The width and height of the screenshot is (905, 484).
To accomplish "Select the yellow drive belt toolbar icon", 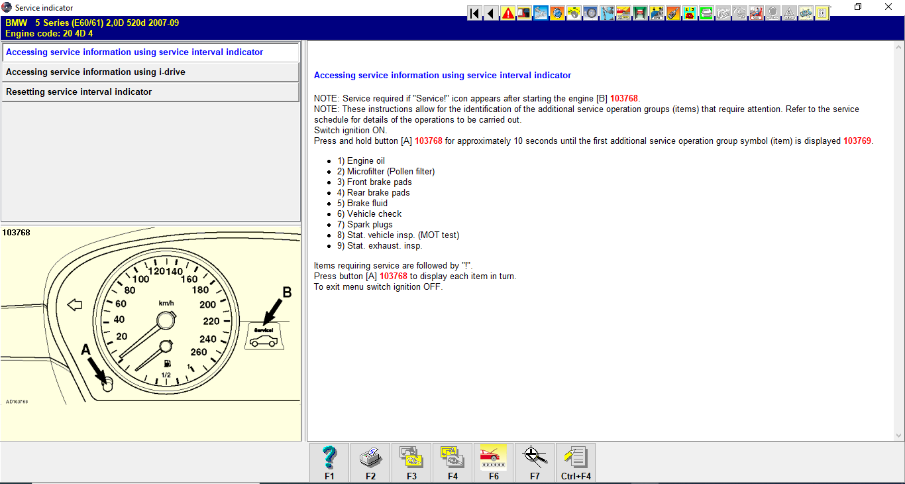I will coord(574,13).
